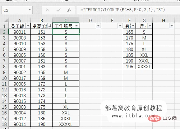Open sorted filter dropdown for 身高 column B
Screen dimensions: 180x129
click(x=50, y=26)
